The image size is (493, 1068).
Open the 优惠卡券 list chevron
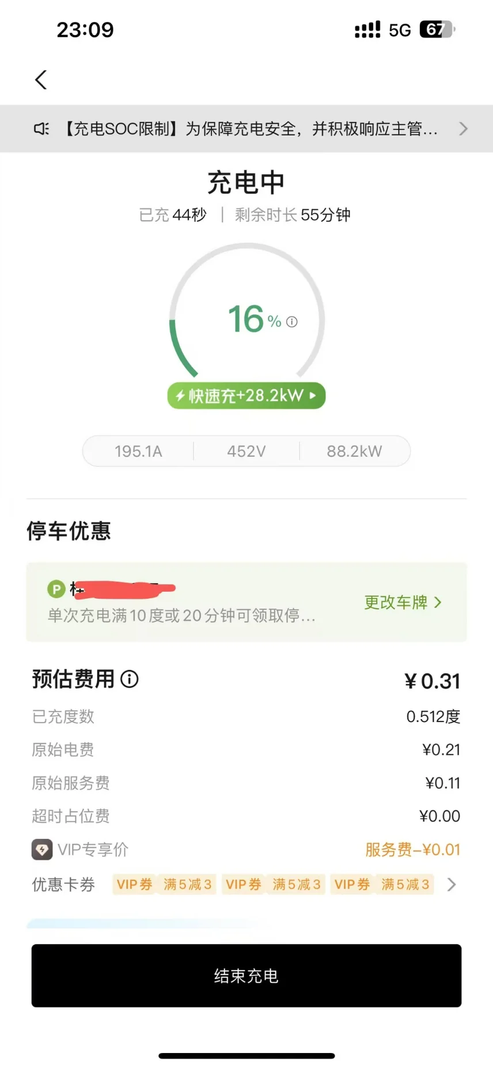tap(452, 885)
